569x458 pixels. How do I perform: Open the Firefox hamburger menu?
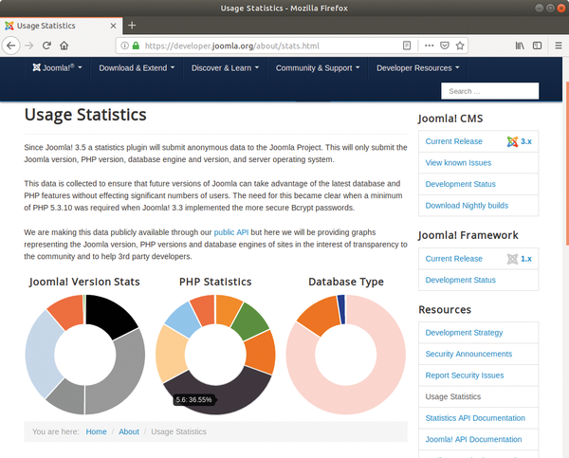click(x=559, y=46)
